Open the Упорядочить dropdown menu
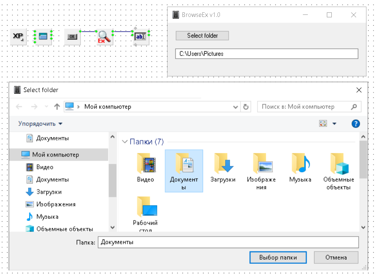The width and height of the screenshot is (378, 277). (40, 124)
